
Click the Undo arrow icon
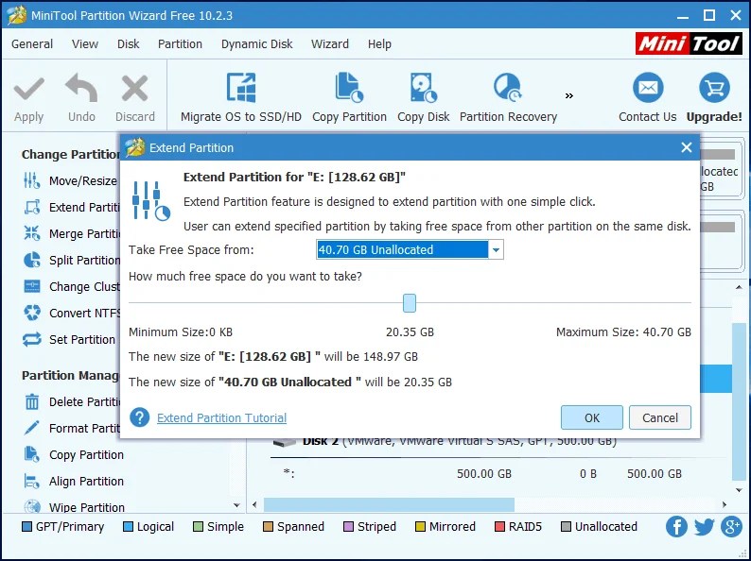[81, 88]
